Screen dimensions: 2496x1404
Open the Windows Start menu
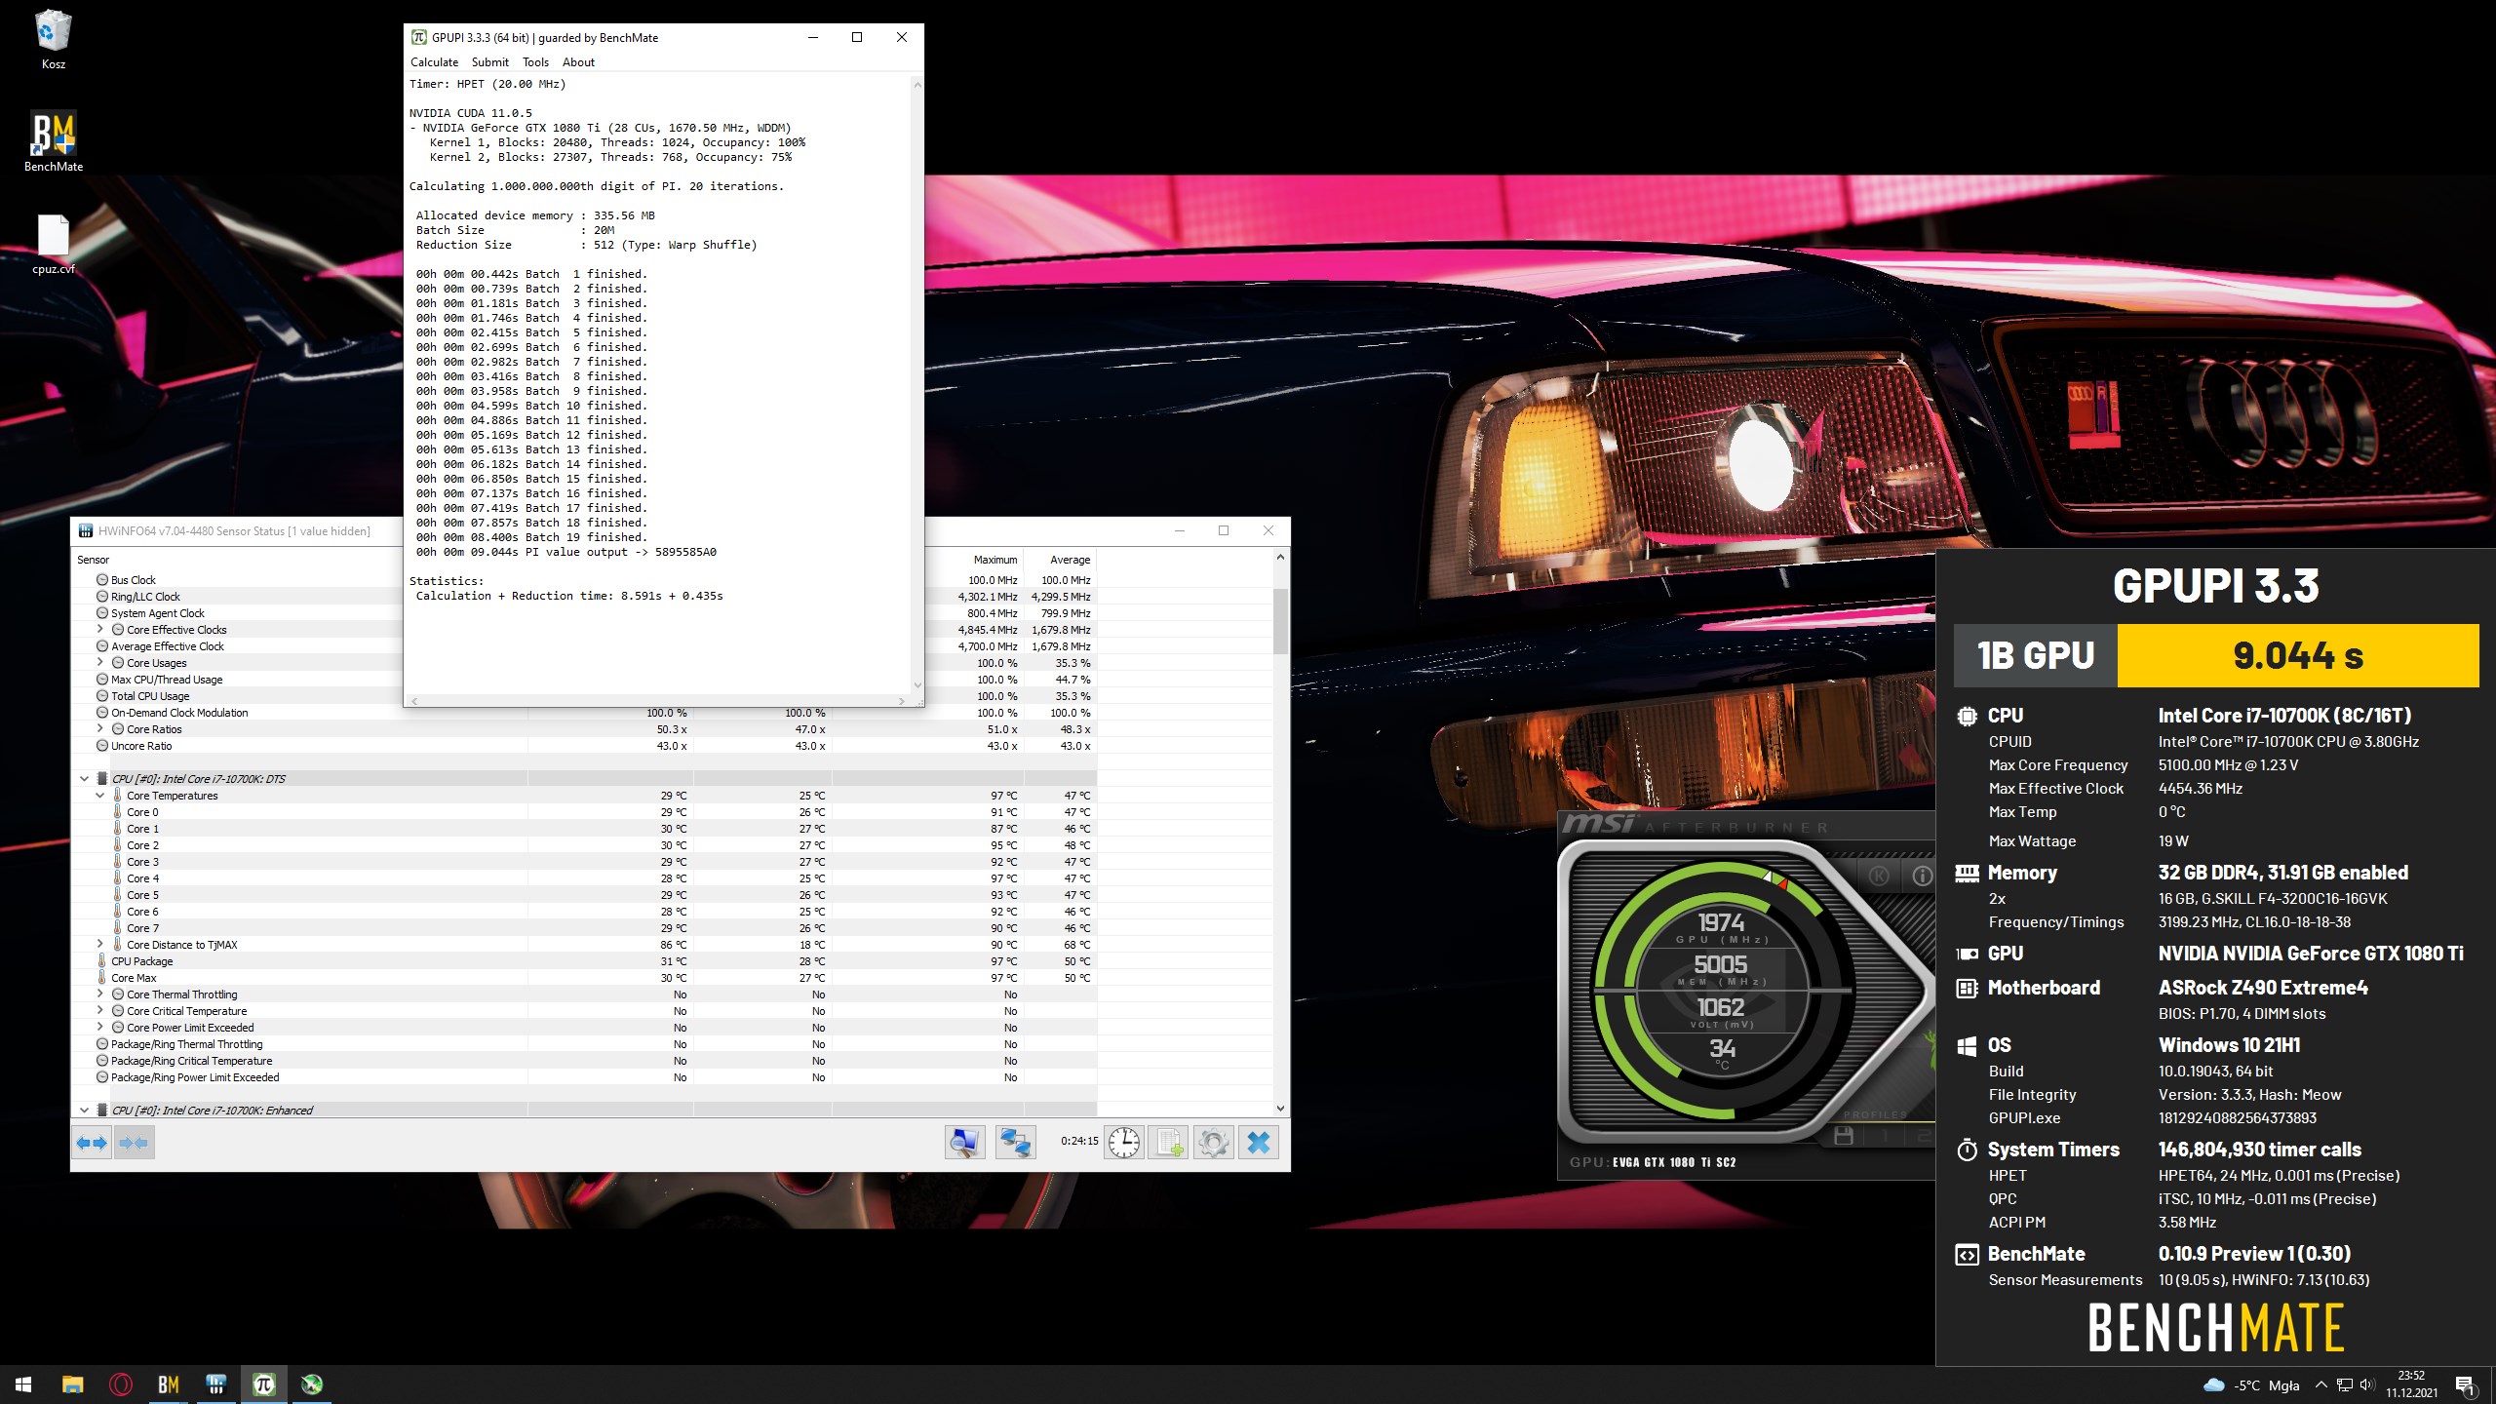tap(23, 1384)
